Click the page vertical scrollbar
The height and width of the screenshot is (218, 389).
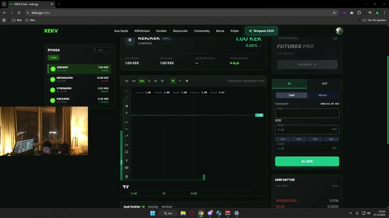[387, 100]
